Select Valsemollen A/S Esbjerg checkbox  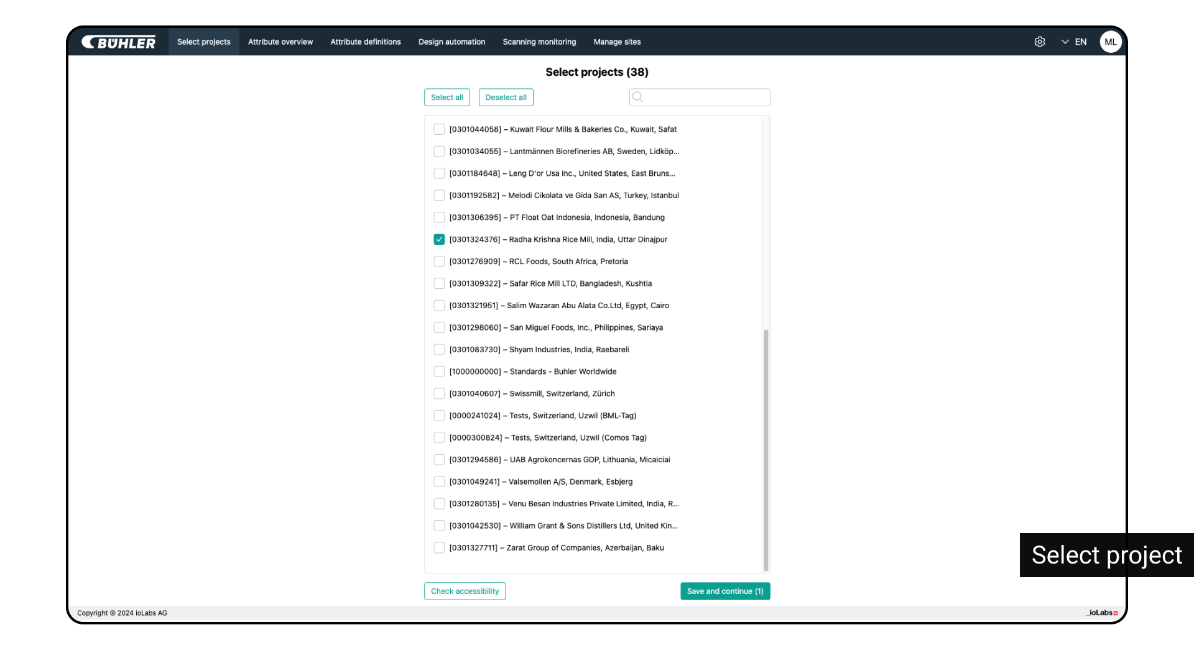click(x=439, y=482)
